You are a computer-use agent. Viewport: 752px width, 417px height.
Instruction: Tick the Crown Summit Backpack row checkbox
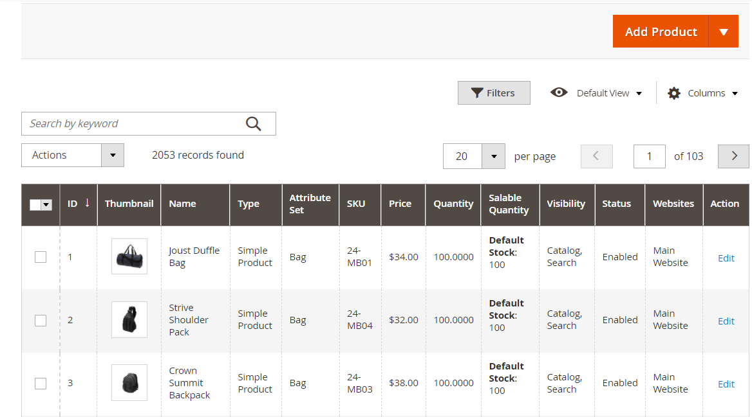coord(41,384)
